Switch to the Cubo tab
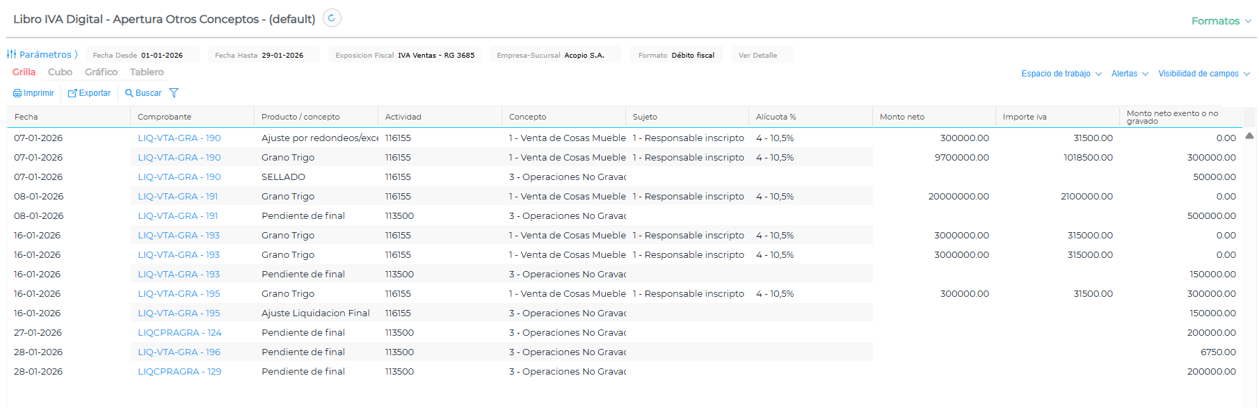Screen dimensions: 1259x408 point(60,72)
